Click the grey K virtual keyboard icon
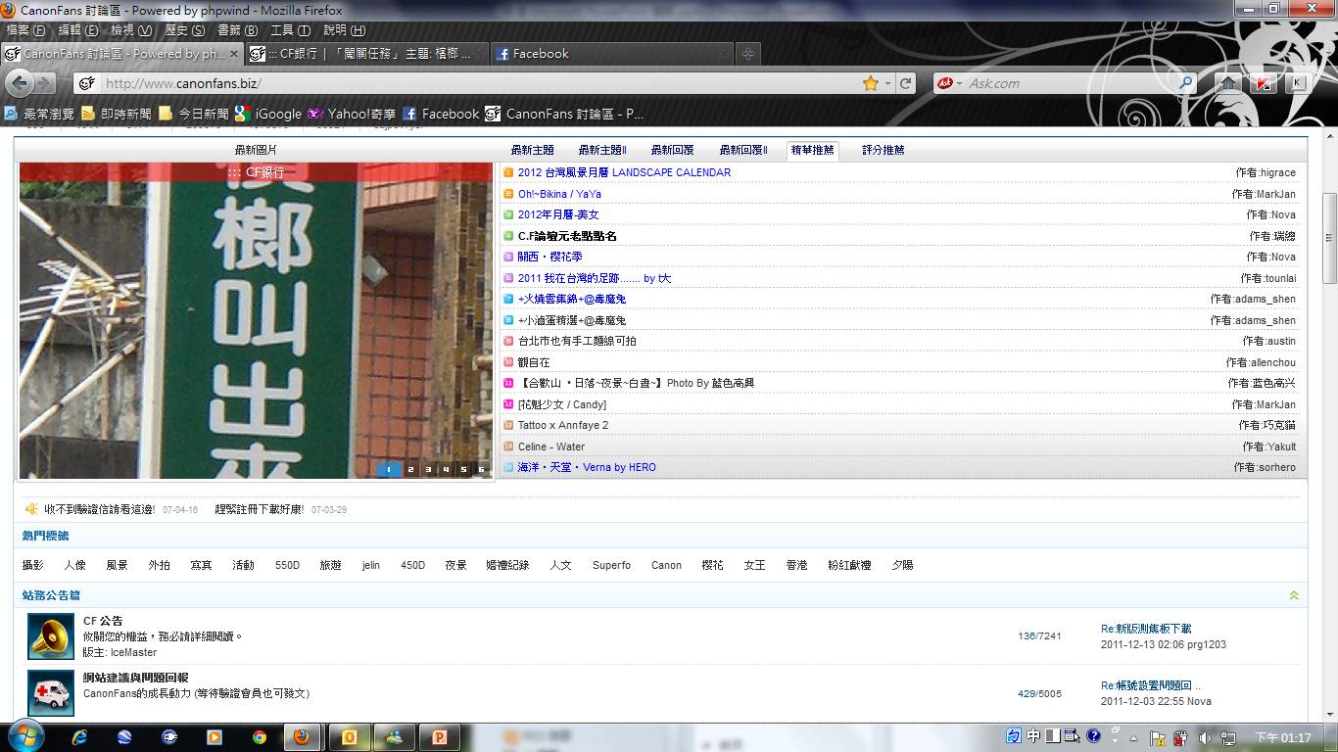 (1299, 83)
